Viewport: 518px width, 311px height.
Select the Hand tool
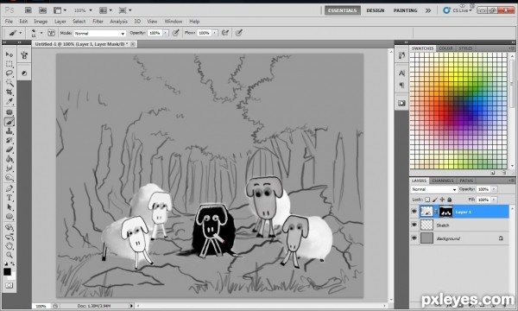(9, 246)
